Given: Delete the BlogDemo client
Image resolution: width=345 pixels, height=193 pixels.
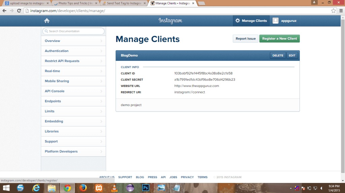Looking at the screenshot, I should coord(278,55).
